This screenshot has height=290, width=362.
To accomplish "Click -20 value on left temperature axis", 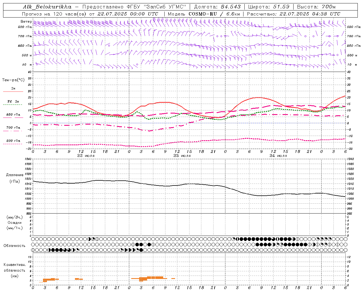I will point(29,149).
